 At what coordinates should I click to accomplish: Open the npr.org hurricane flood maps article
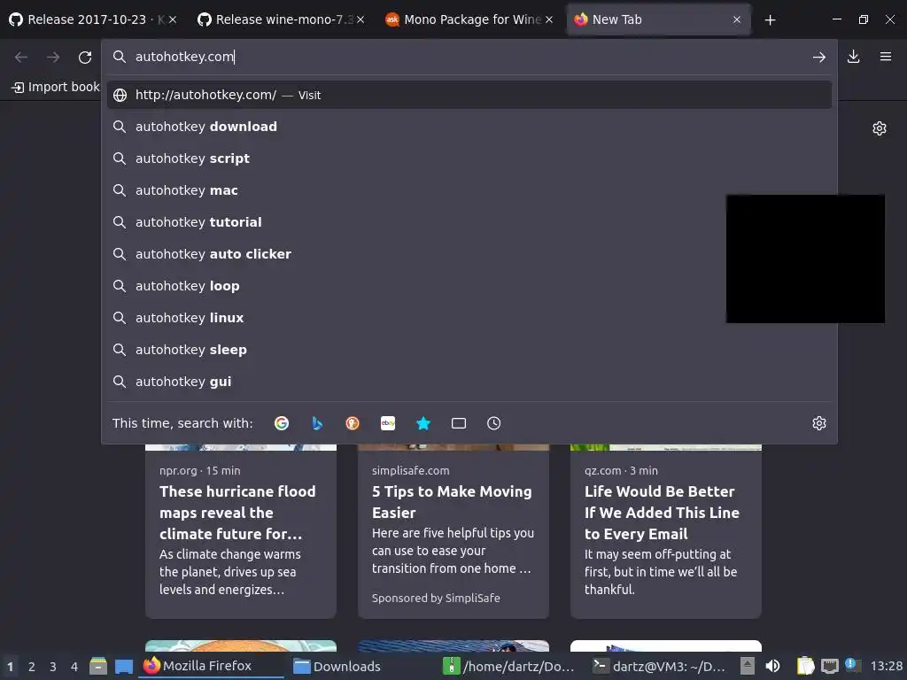241,532
